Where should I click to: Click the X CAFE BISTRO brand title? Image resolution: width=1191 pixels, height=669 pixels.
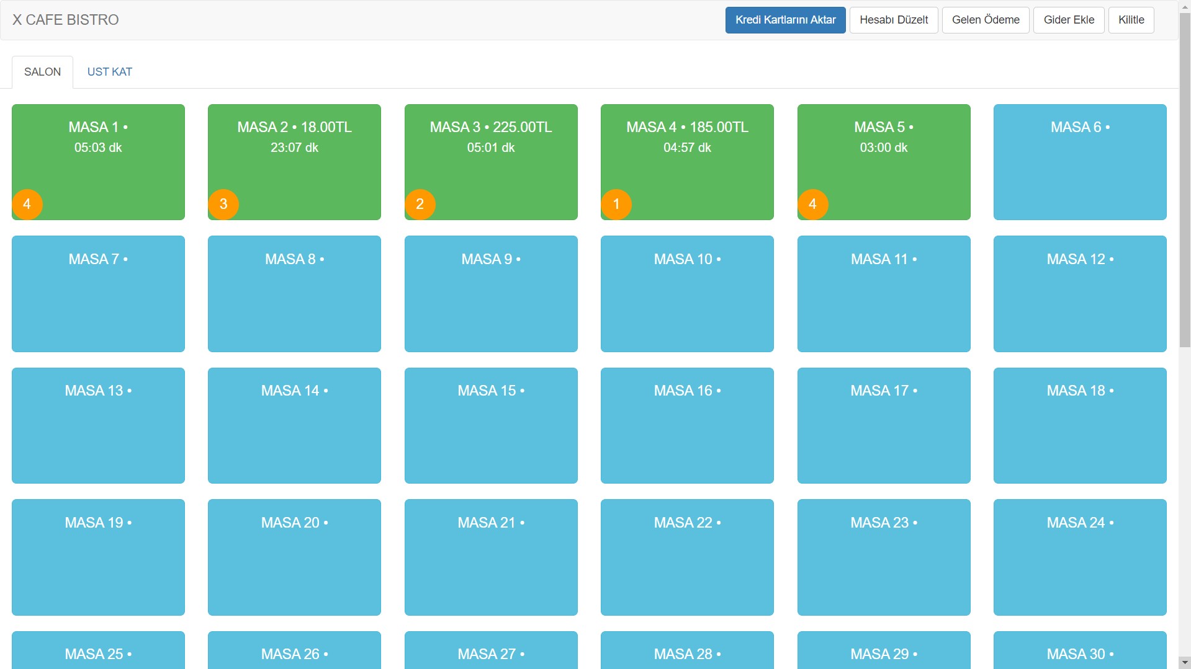pos(66,20)
